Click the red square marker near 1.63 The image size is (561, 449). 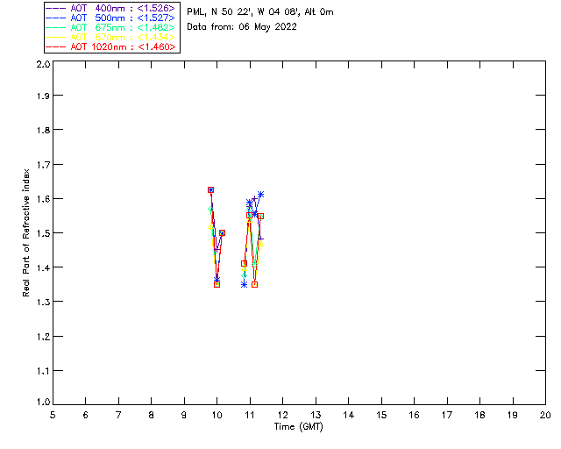[211, 189]
